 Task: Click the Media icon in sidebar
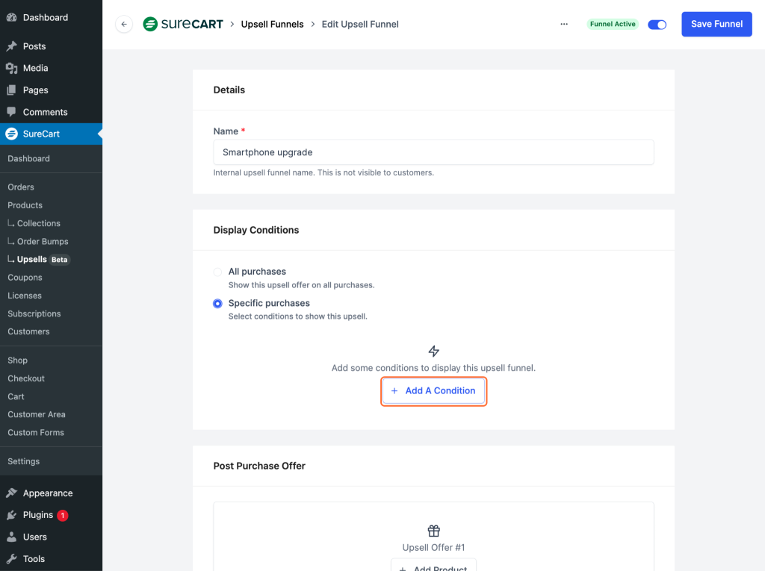click(11, 68)
